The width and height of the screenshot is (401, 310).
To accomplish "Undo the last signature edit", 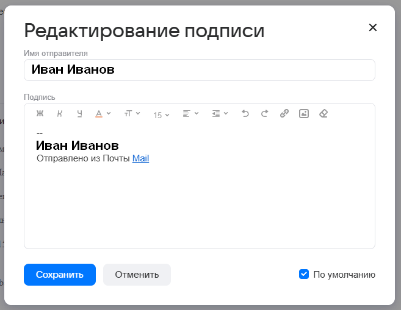I will coord(245,113).
